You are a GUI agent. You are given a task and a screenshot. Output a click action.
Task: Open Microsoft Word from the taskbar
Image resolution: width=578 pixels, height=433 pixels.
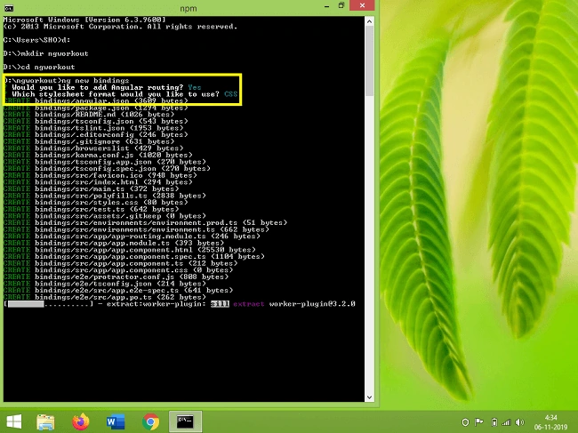[116, 421]
